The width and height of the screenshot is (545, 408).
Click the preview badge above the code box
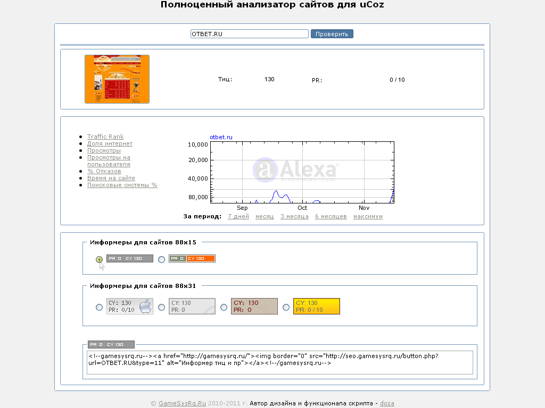point(111,344)
